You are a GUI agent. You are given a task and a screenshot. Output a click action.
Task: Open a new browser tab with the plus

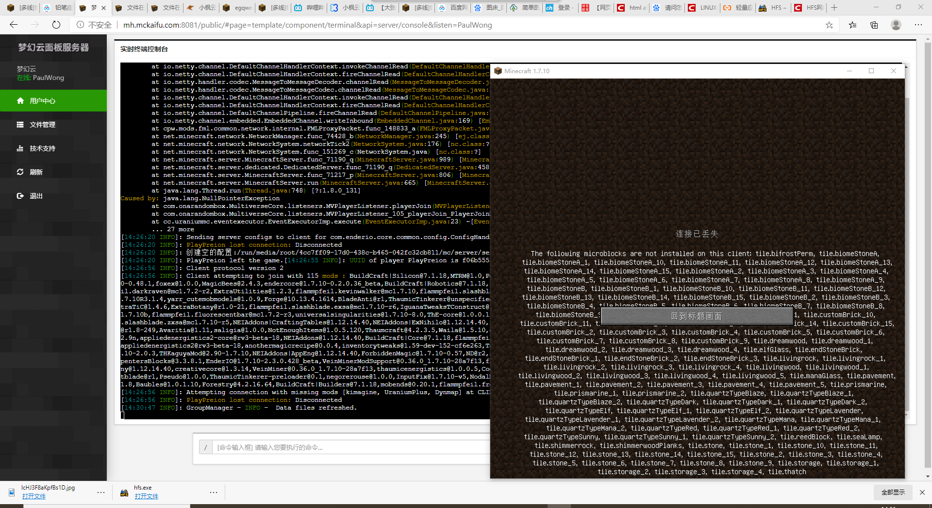click(834, 8)
